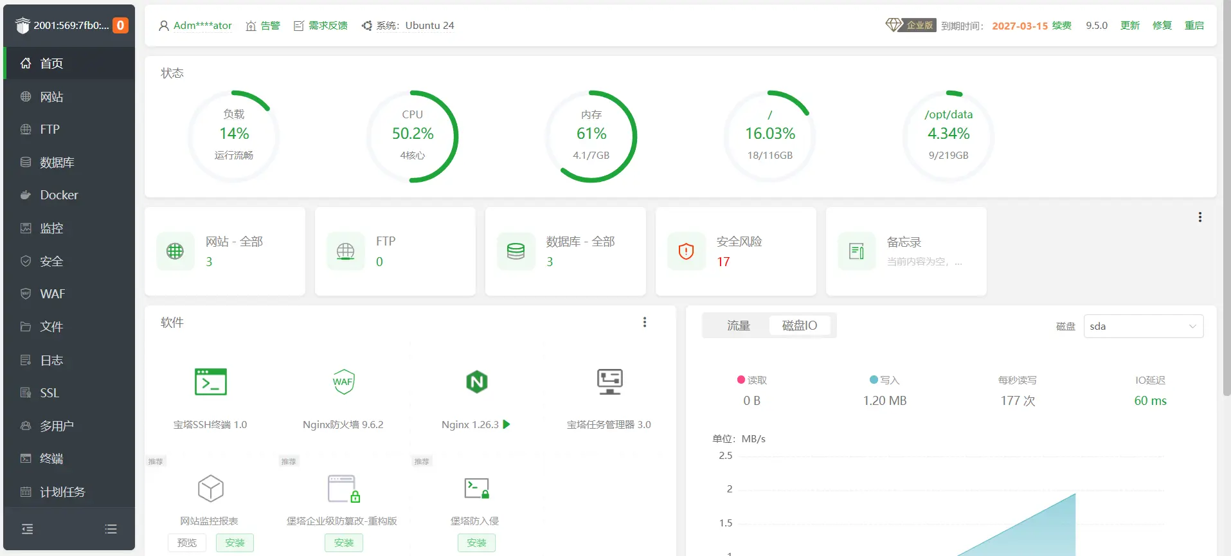Toggle the sidebar collapse icon at bottom left
Image resolution: width=1231 pixels, height=556 pixels.
pyautogui.click(x=27, y=529)
